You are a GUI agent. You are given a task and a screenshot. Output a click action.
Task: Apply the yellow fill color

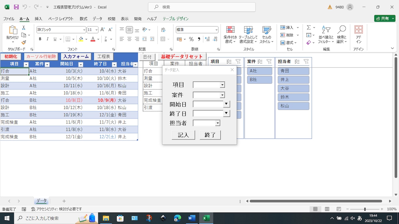(81, 39)
